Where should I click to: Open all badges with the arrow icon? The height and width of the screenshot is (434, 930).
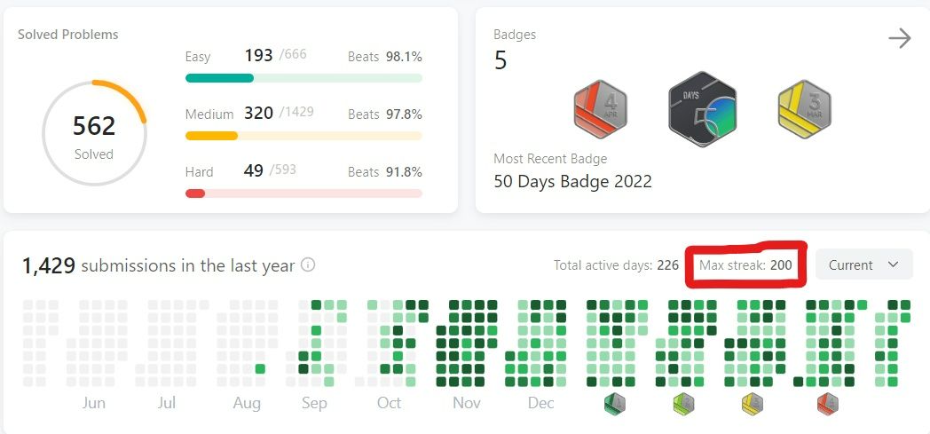coord(899,38)
